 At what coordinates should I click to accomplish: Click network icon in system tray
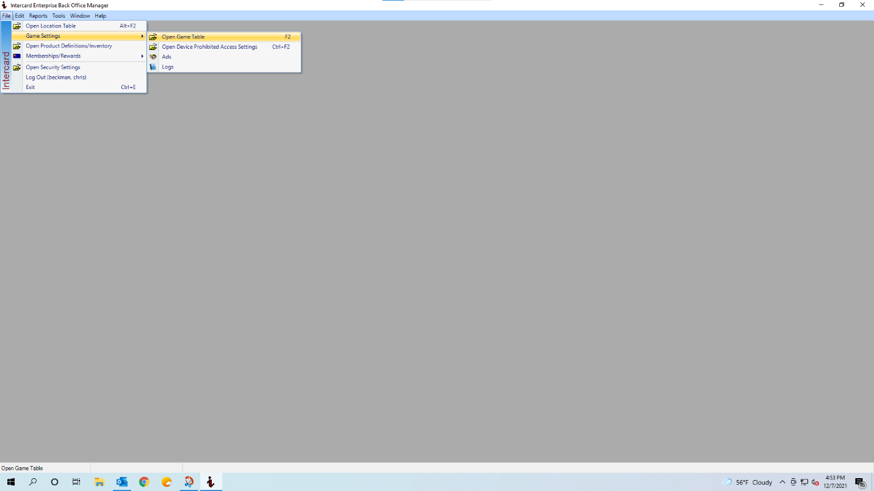tap(804, 482)
